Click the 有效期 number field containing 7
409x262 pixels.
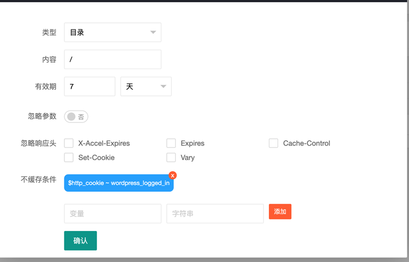(89, 87)
